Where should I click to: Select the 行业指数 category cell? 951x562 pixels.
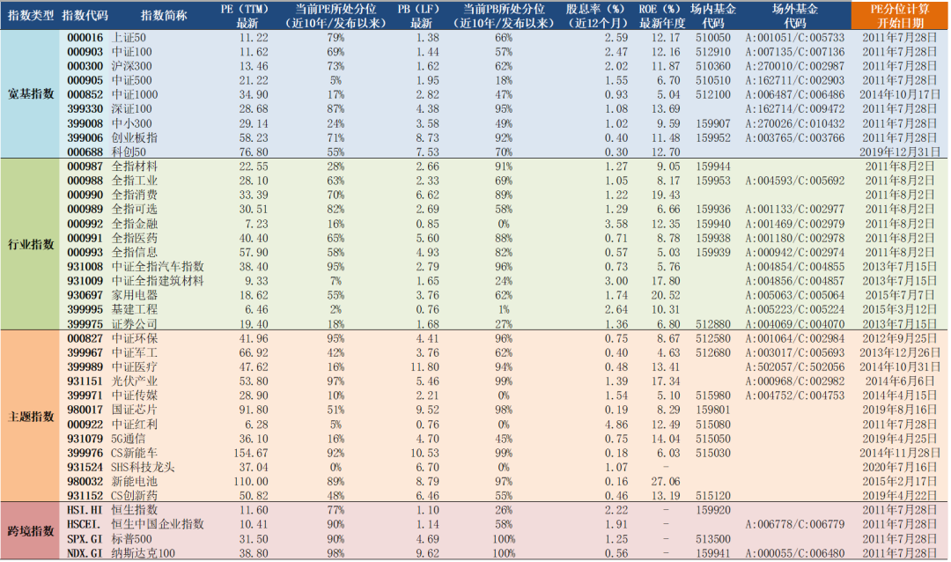[30, 245]
